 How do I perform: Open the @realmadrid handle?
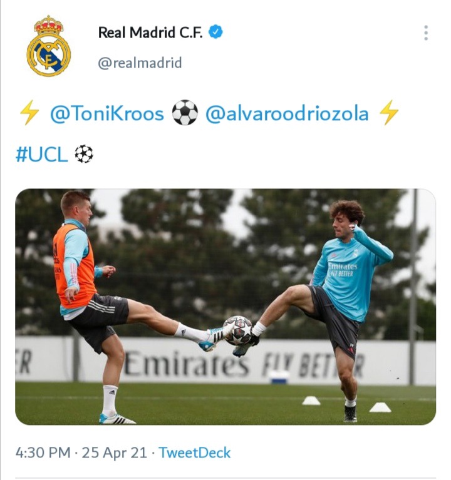(140, 63)
